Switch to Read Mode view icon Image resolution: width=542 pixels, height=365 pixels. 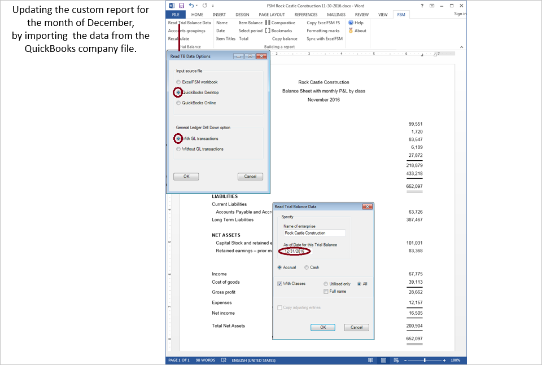click(x=370, y=360)
